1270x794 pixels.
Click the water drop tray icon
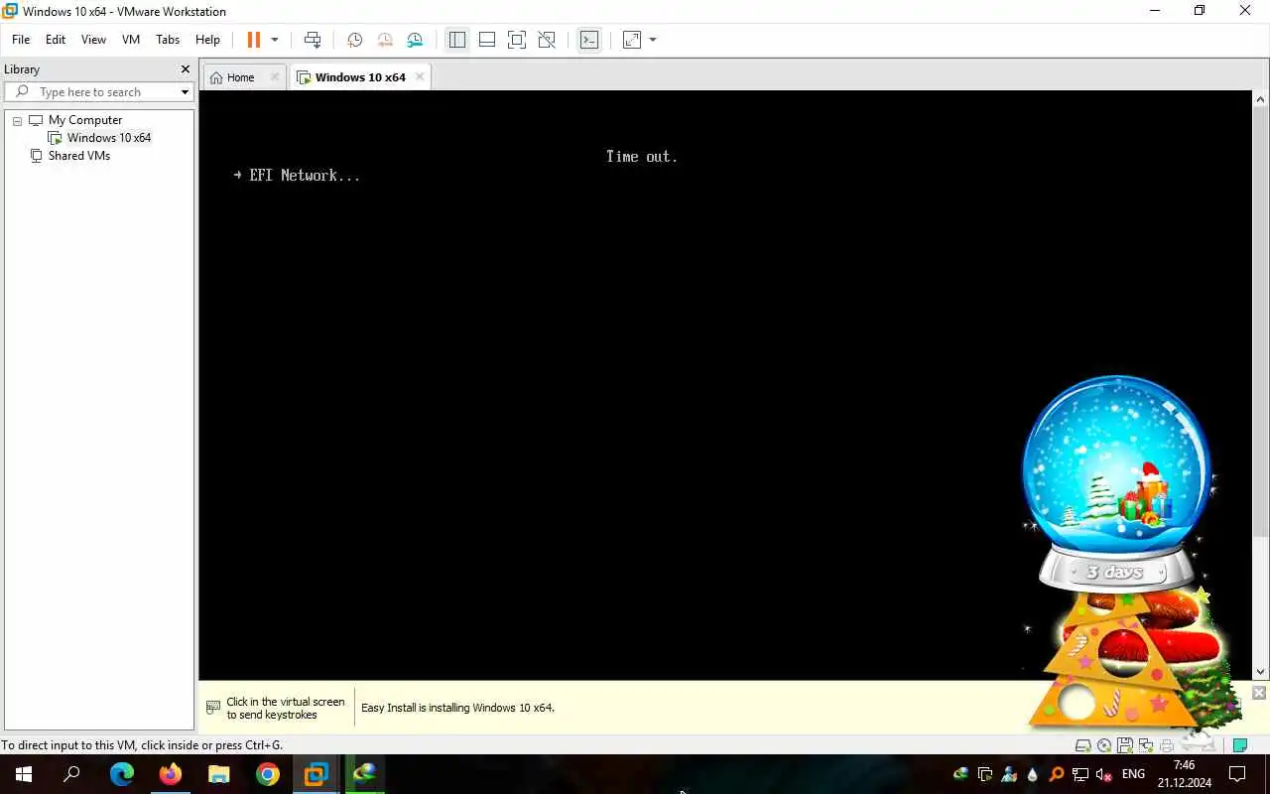pyautogui.click(x=1033, y=774)
